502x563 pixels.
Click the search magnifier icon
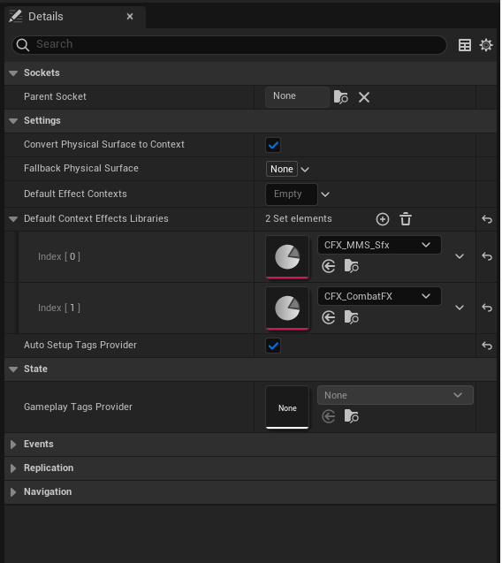coord(23,45)
